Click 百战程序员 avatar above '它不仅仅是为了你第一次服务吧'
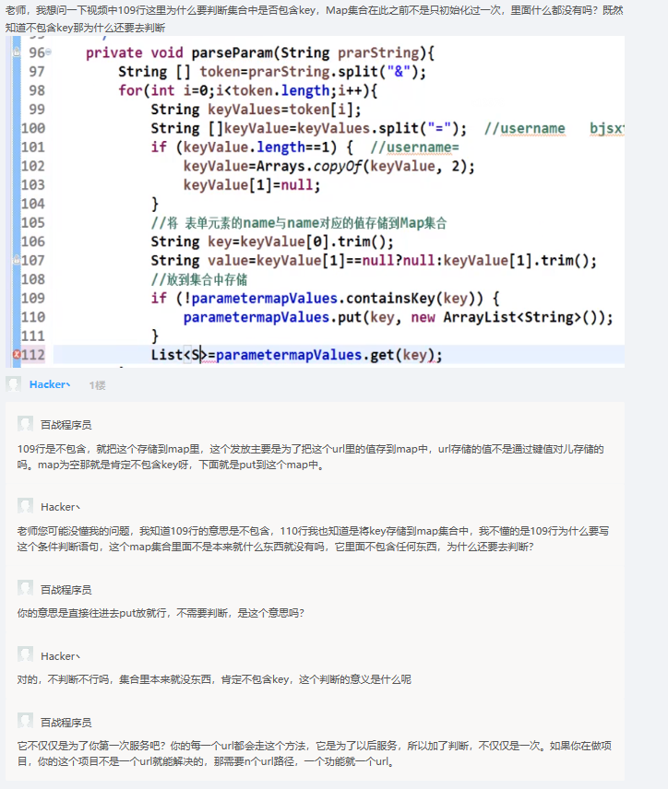The image size is (668, 789). [x=25, y=721]
